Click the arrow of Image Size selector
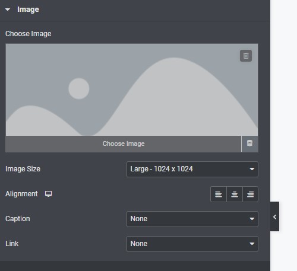Screen dimensions: 297x271 pyautogui.click(x=252, y=169)
